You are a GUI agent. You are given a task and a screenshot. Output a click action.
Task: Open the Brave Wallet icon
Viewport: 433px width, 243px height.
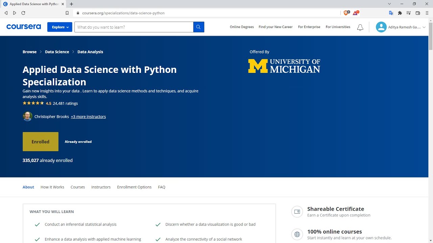(x=418, y=13)
